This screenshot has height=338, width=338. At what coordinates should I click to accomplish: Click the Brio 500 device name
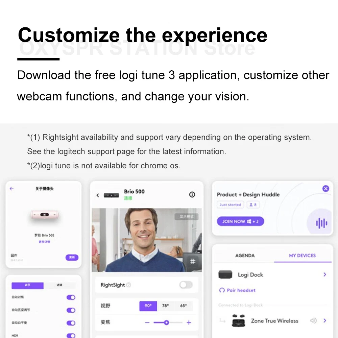134,191
